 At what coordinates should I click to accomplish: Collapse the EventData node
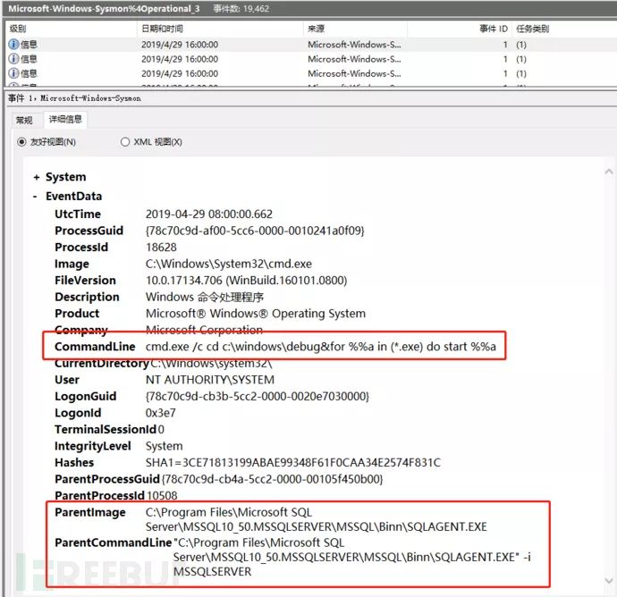[36, 197]
